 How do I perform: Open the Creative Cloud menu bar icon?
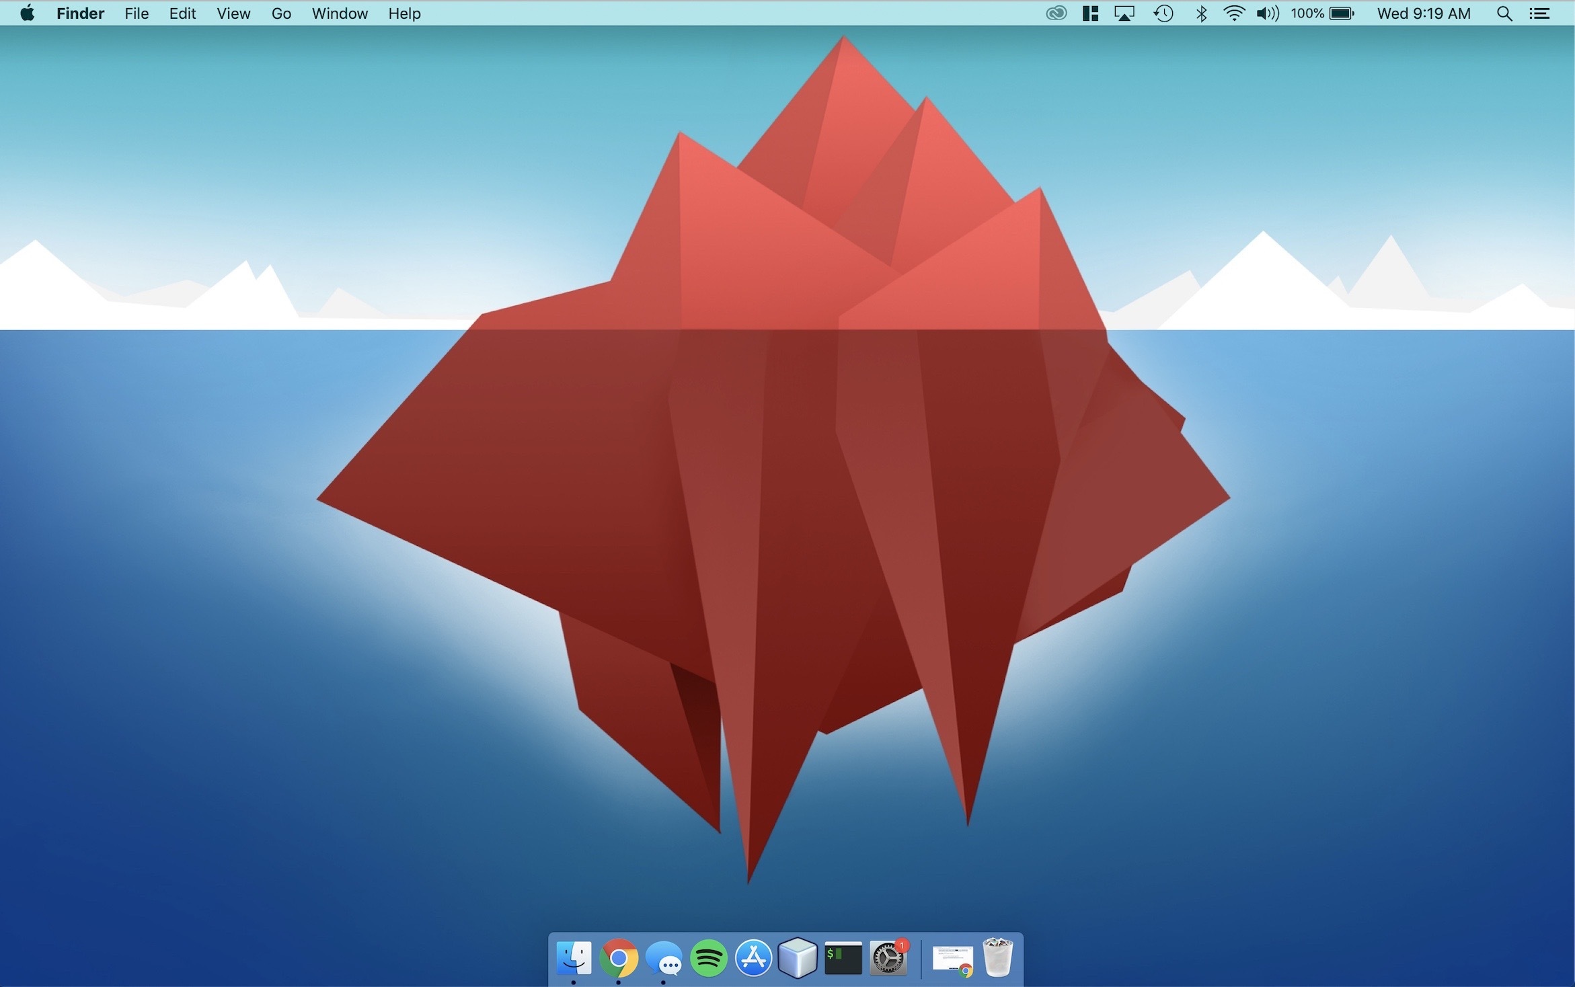pos(1056,13)
